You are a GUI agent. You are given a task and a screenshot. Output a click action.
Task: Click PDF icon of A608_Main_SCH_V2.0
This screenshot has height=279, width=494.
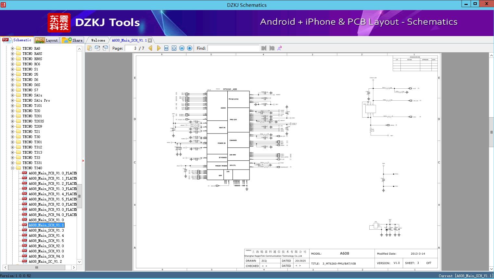click(24, 246)
